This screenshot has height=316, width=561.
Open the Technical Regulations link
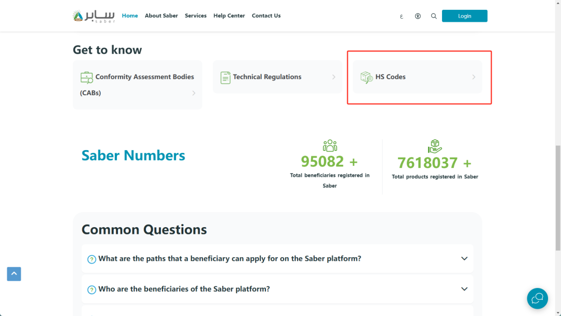click(x=277, y=77)
